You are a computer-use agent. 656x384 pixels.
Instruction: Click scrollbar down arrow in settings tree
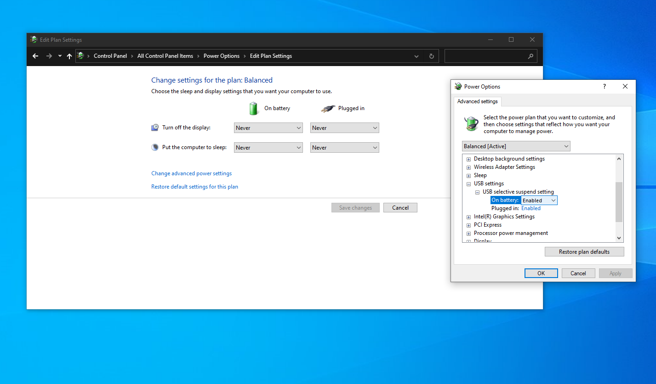tap(619, 238)
